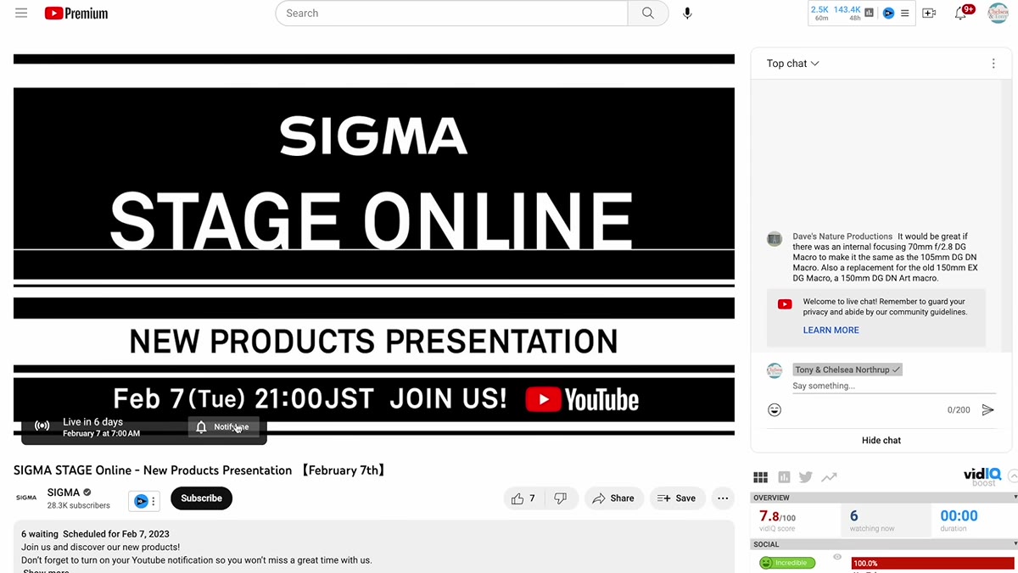Open vidIQ Twitter bird icon
This screenshot has height=573, width=1018.
pyautogui.click(x=806, y=477)
